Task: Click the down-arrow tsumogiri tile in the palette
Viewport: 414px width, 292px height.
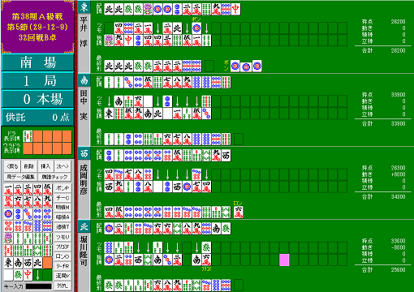Action: click(37, 275)
